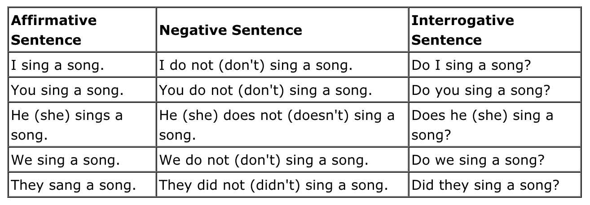Select the 'We sing a song.' cell
590x205 pixels.
pos(65,160)
